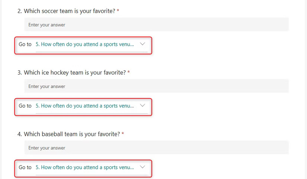
Task: Open the ice hockey question's branching destination dropdown
Action: click(x=85, y=106)
